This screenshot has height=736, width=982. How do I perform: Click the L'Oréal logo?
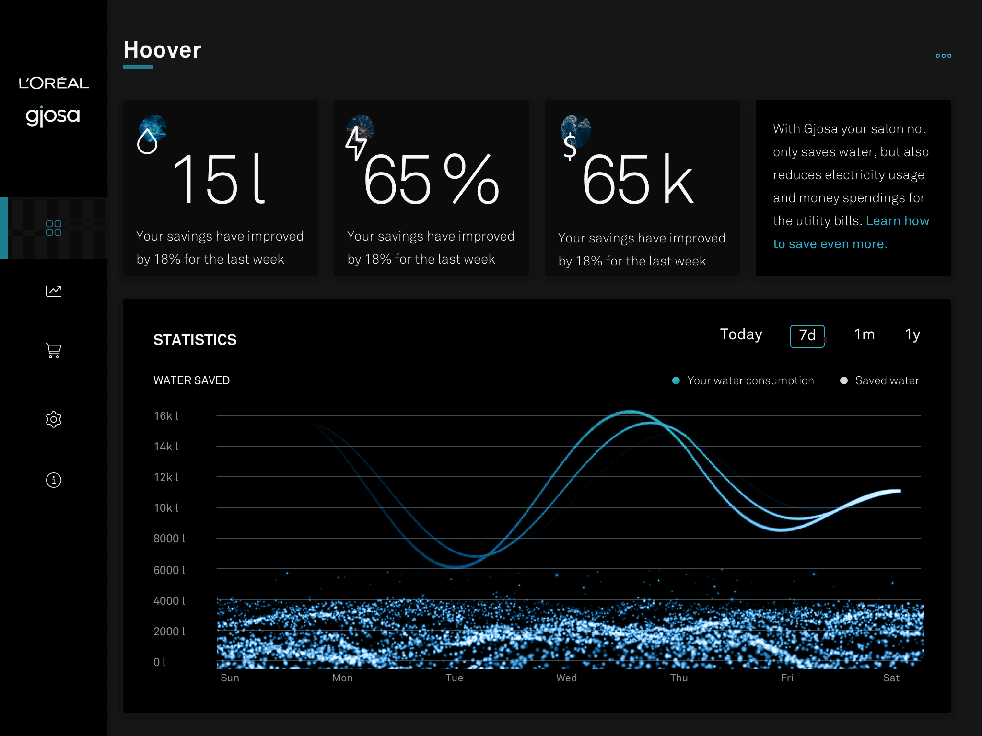(x=54, y=82)
